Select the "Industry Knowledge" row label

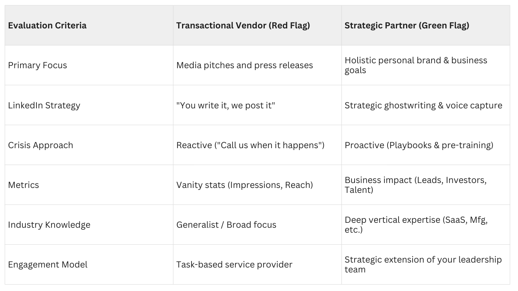coord(49,225)
